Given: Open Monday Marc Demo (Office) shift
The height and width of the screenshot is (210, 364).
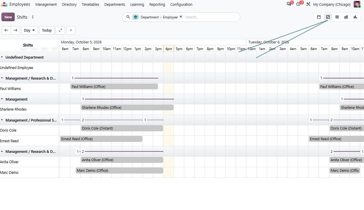Looking at the screenshot, I should (119, 170).
